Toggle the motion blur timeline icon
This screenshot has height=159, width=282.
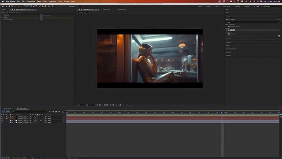[59, 112]
